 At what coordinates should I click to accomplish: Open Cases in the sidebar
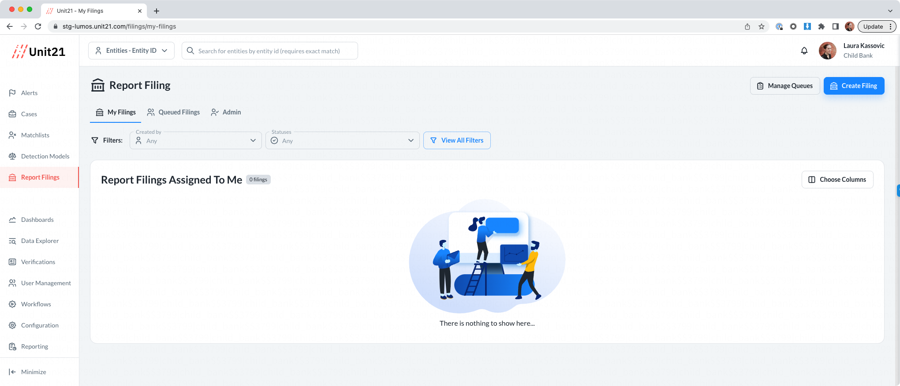pos(29,114)
